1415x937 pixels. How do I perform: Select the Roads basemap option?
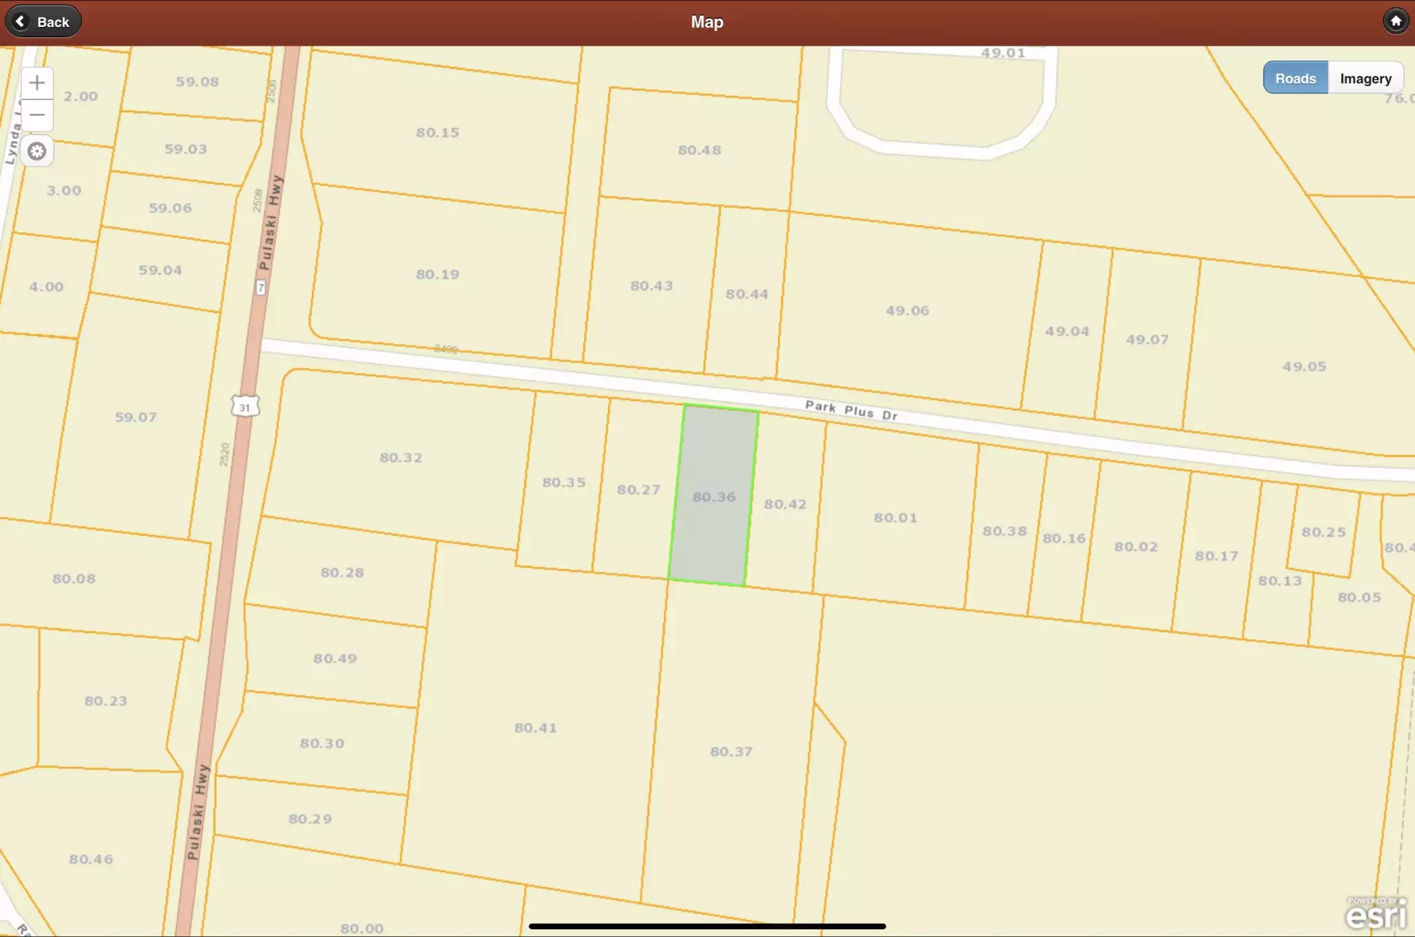[1295, 79]
